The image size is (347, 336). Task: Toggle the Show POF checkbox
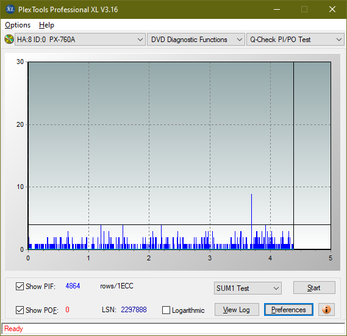(x=20, y=310)
